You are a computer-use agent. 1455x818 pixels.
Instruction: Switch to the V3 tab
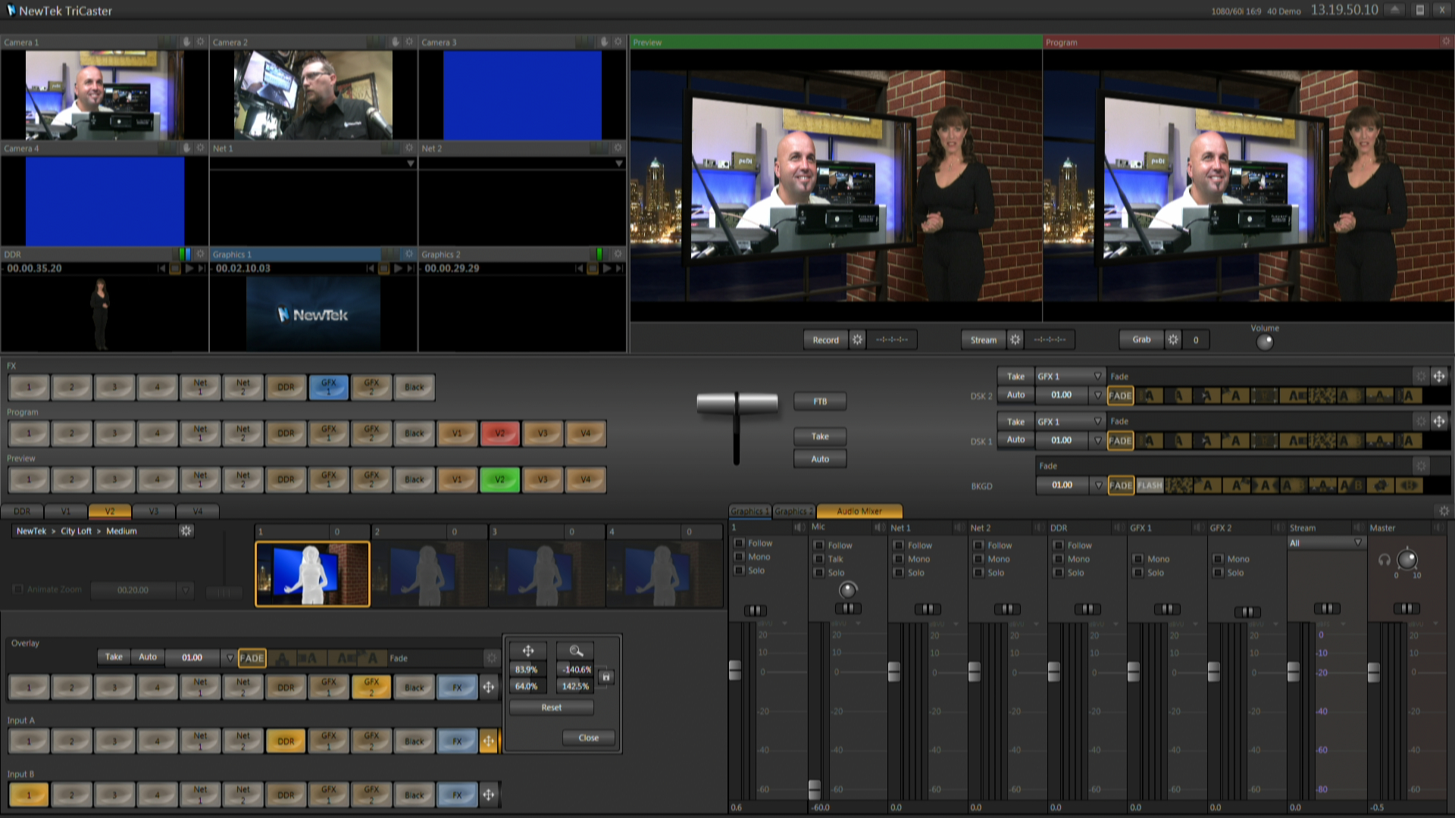click(x=154, y=511)
